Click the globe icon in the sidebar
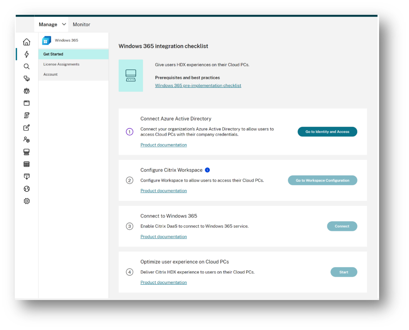 click(x=27, y=189)
